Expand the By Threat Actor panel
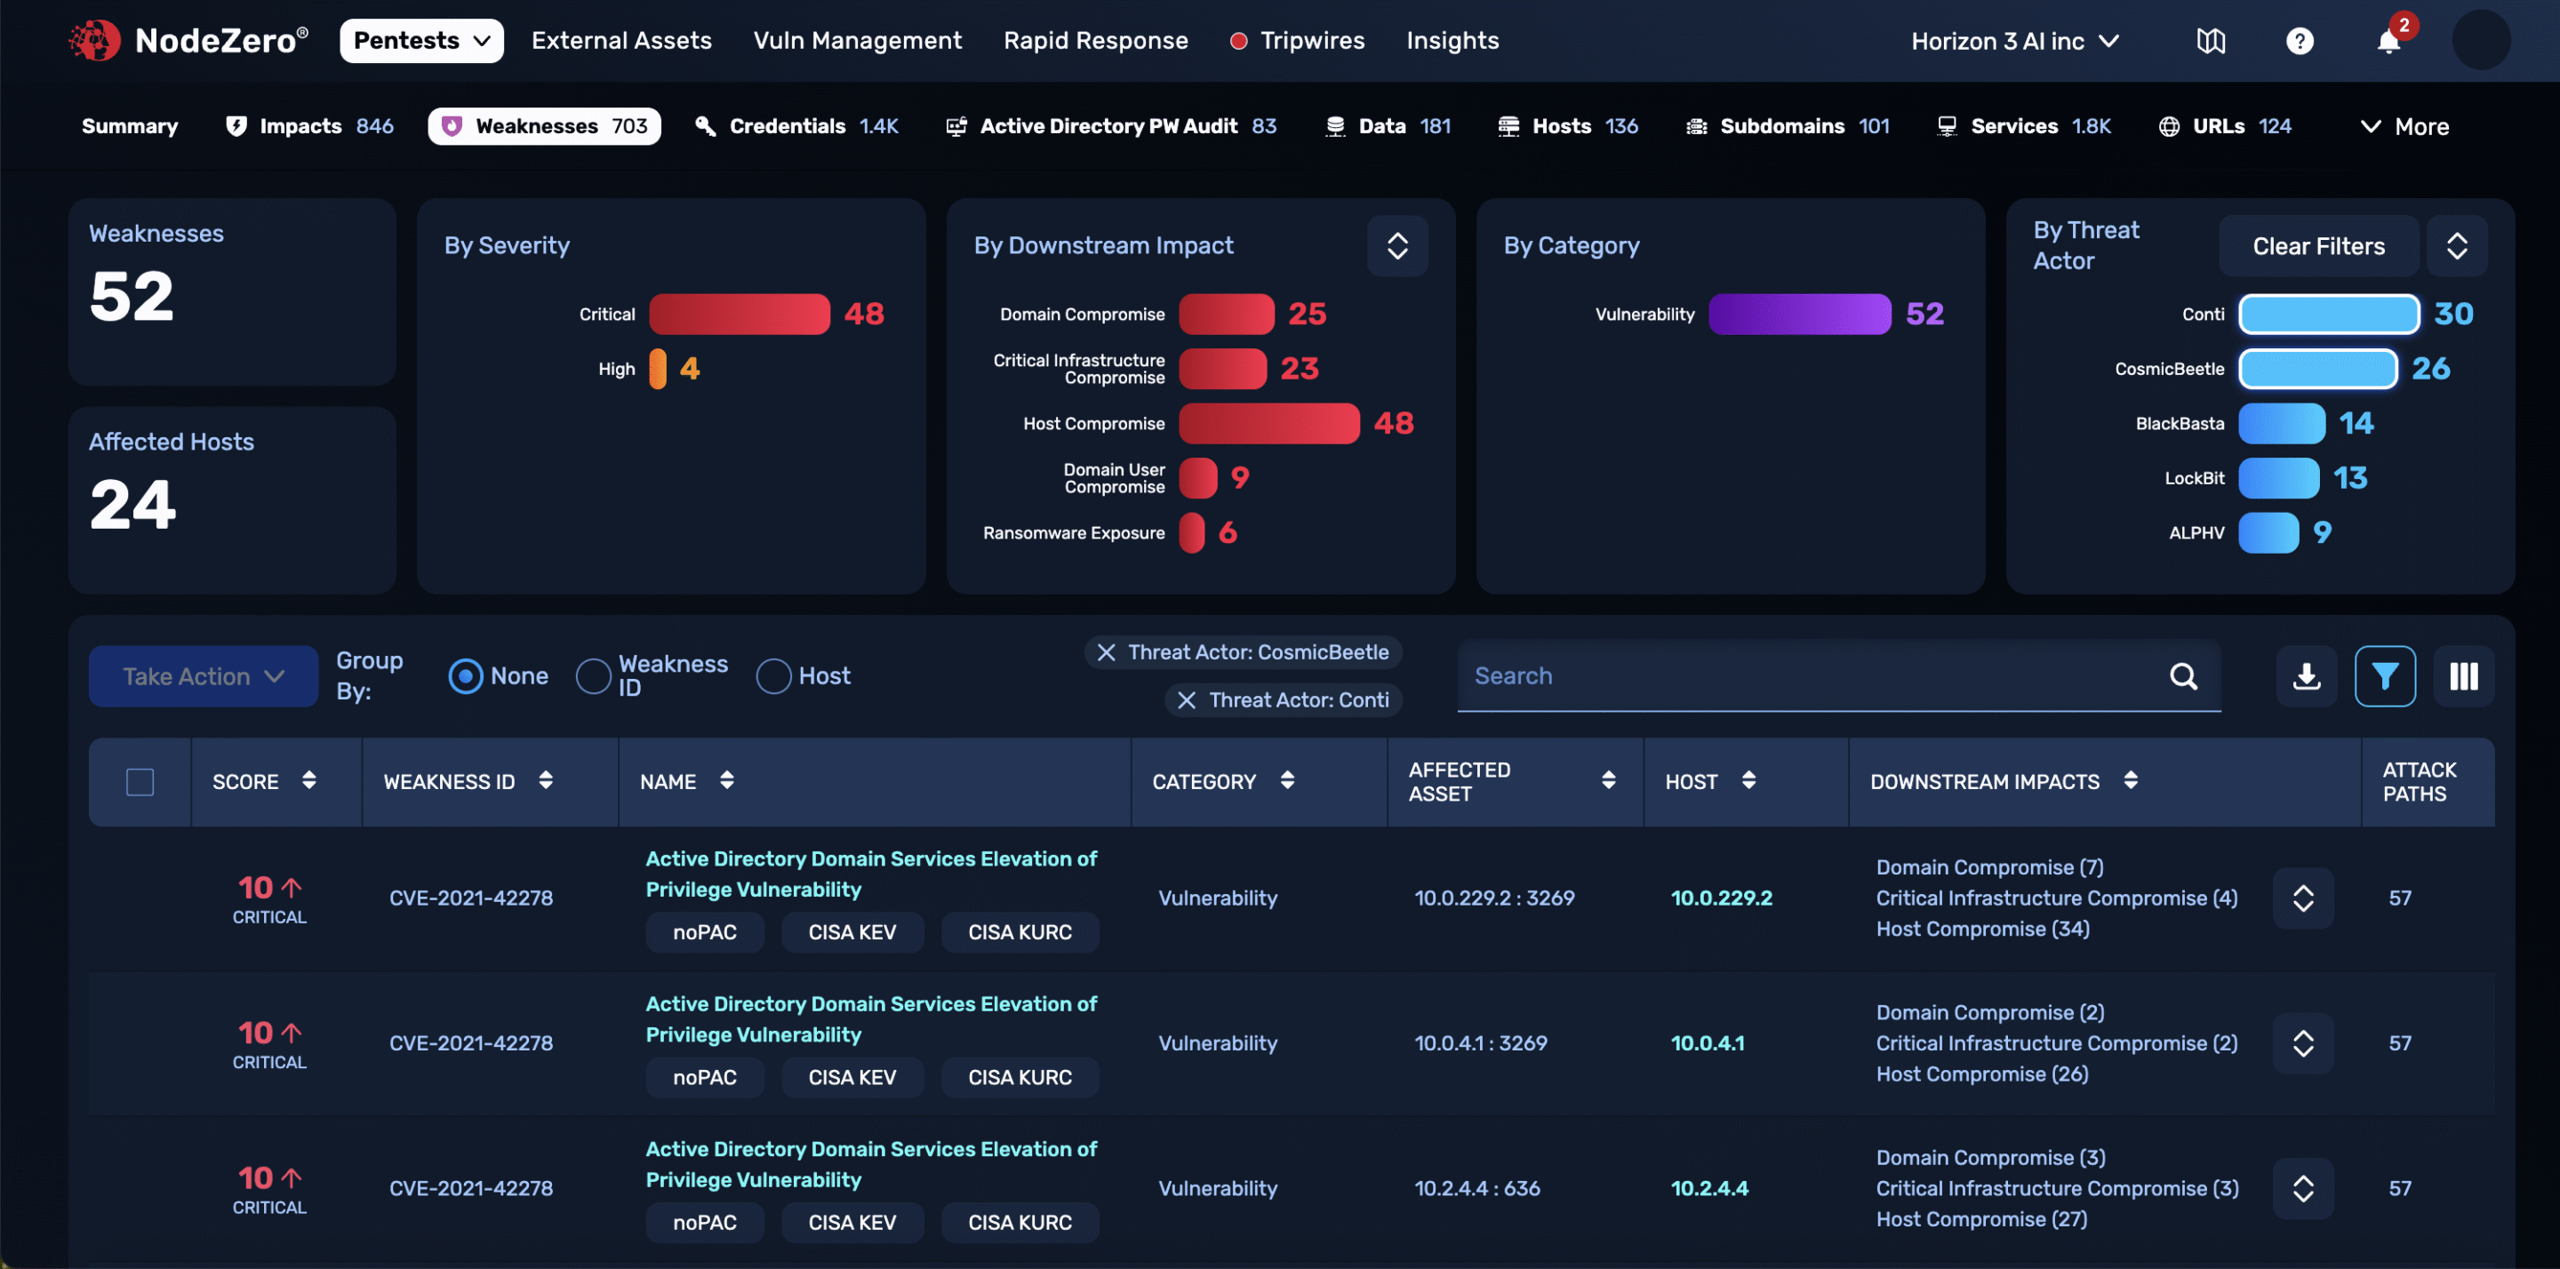This screenshot has height=1269, width=2560. (2457, 245)
